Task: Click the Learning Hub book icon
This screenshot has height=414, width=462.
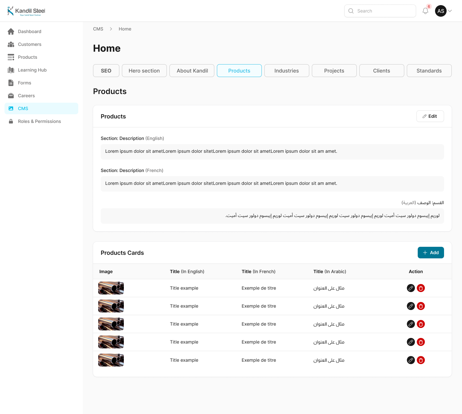Action: coord(11,70)
